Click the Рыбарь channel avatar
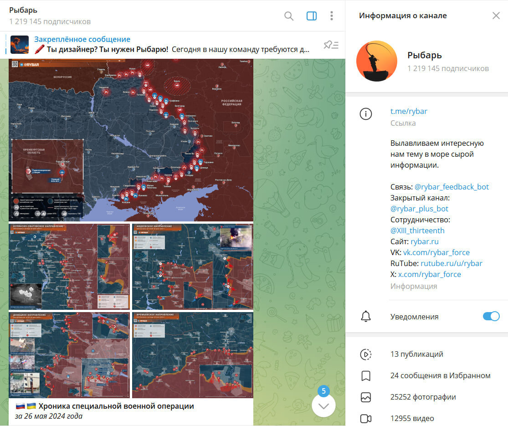This screenshot has width=508, height=426. point(376,61)
